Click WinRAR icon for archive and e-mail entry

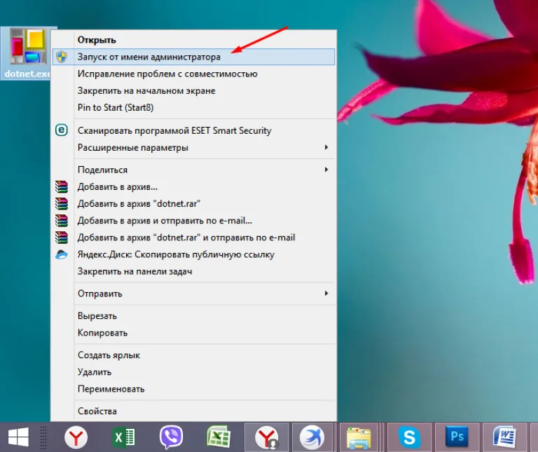[62, 220]
